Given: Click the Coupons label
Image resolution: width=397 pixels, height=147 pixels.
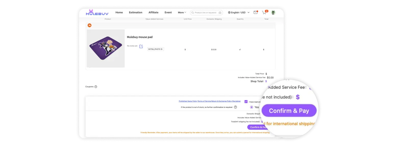Looking at the screenshot, I should [x=90, y=87].
